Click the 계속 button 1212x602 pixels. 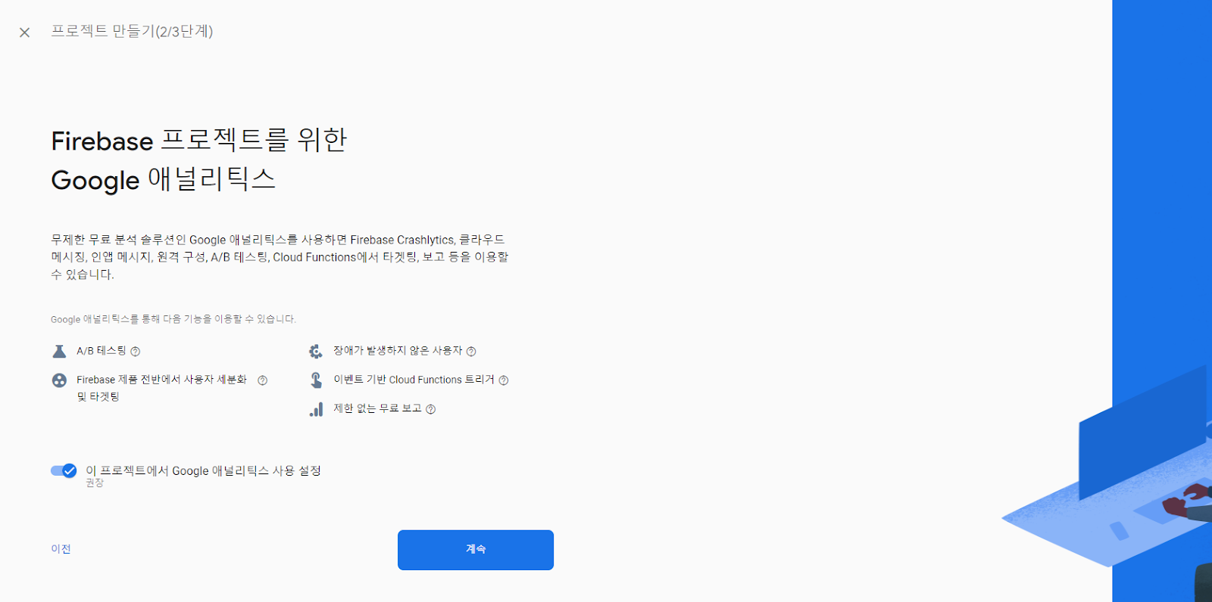coord(476,550)
